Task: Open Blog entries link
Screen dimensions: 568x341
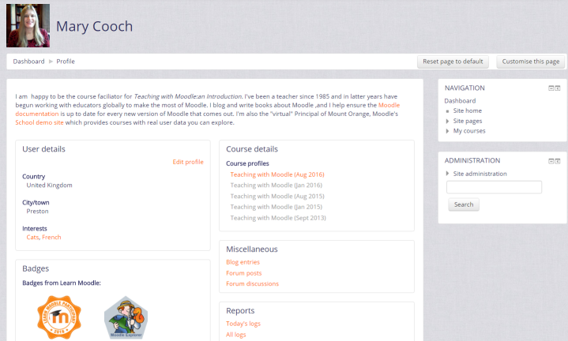Action: [x=243, y=262]
